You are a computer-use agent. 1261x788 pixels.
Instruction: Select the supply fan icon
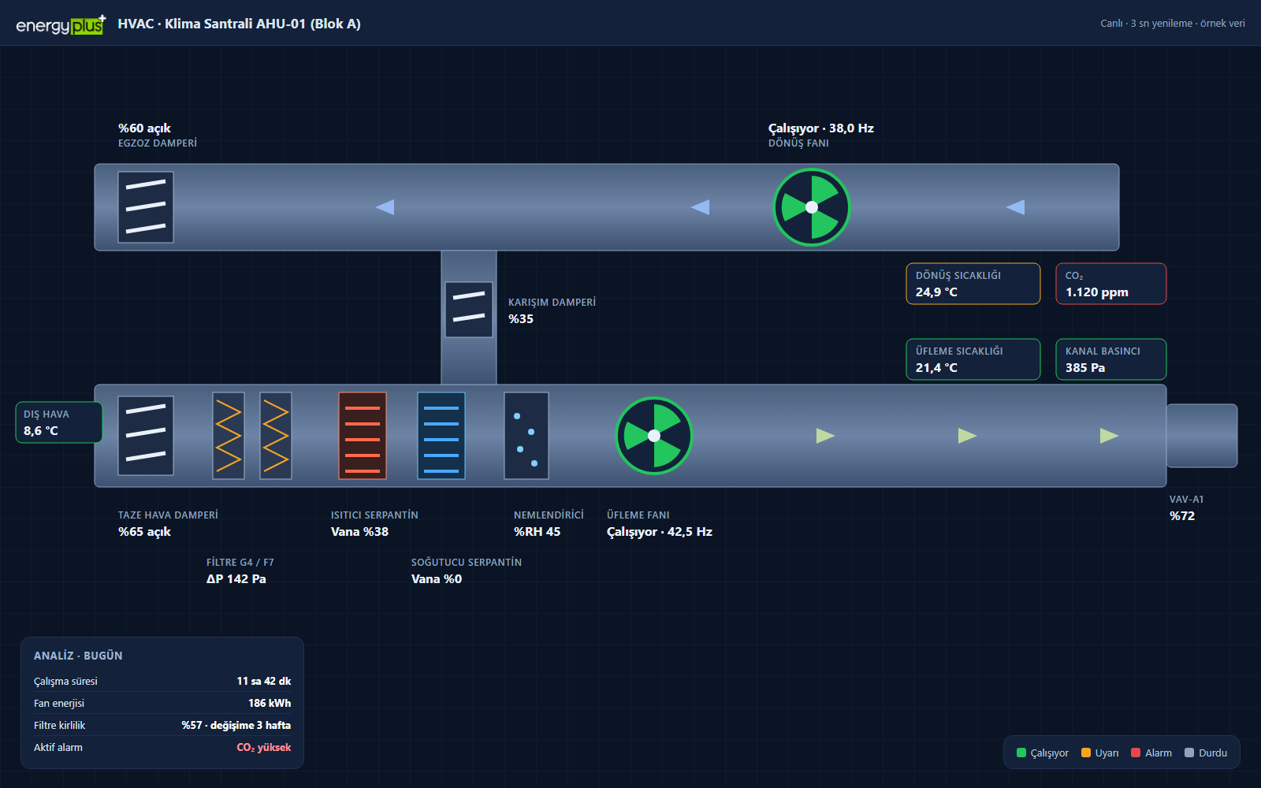[x=654, y=436]
